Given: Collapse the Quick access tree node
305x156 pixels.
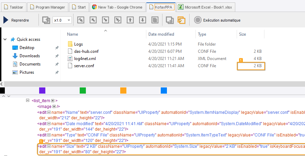Looking at the screenshot, I should [5, 39].
